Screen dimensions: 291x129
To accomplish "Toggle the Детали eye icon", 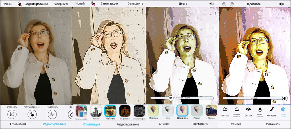I will tap(248, 110).
